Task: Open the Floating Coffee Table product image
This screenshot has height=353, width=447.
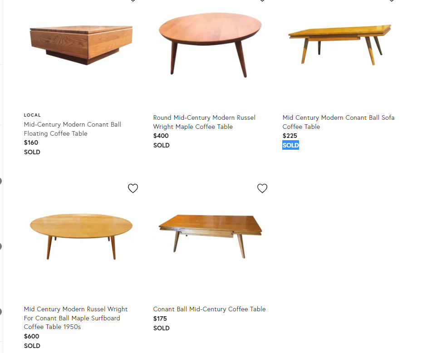Action: tap(81, 45)
